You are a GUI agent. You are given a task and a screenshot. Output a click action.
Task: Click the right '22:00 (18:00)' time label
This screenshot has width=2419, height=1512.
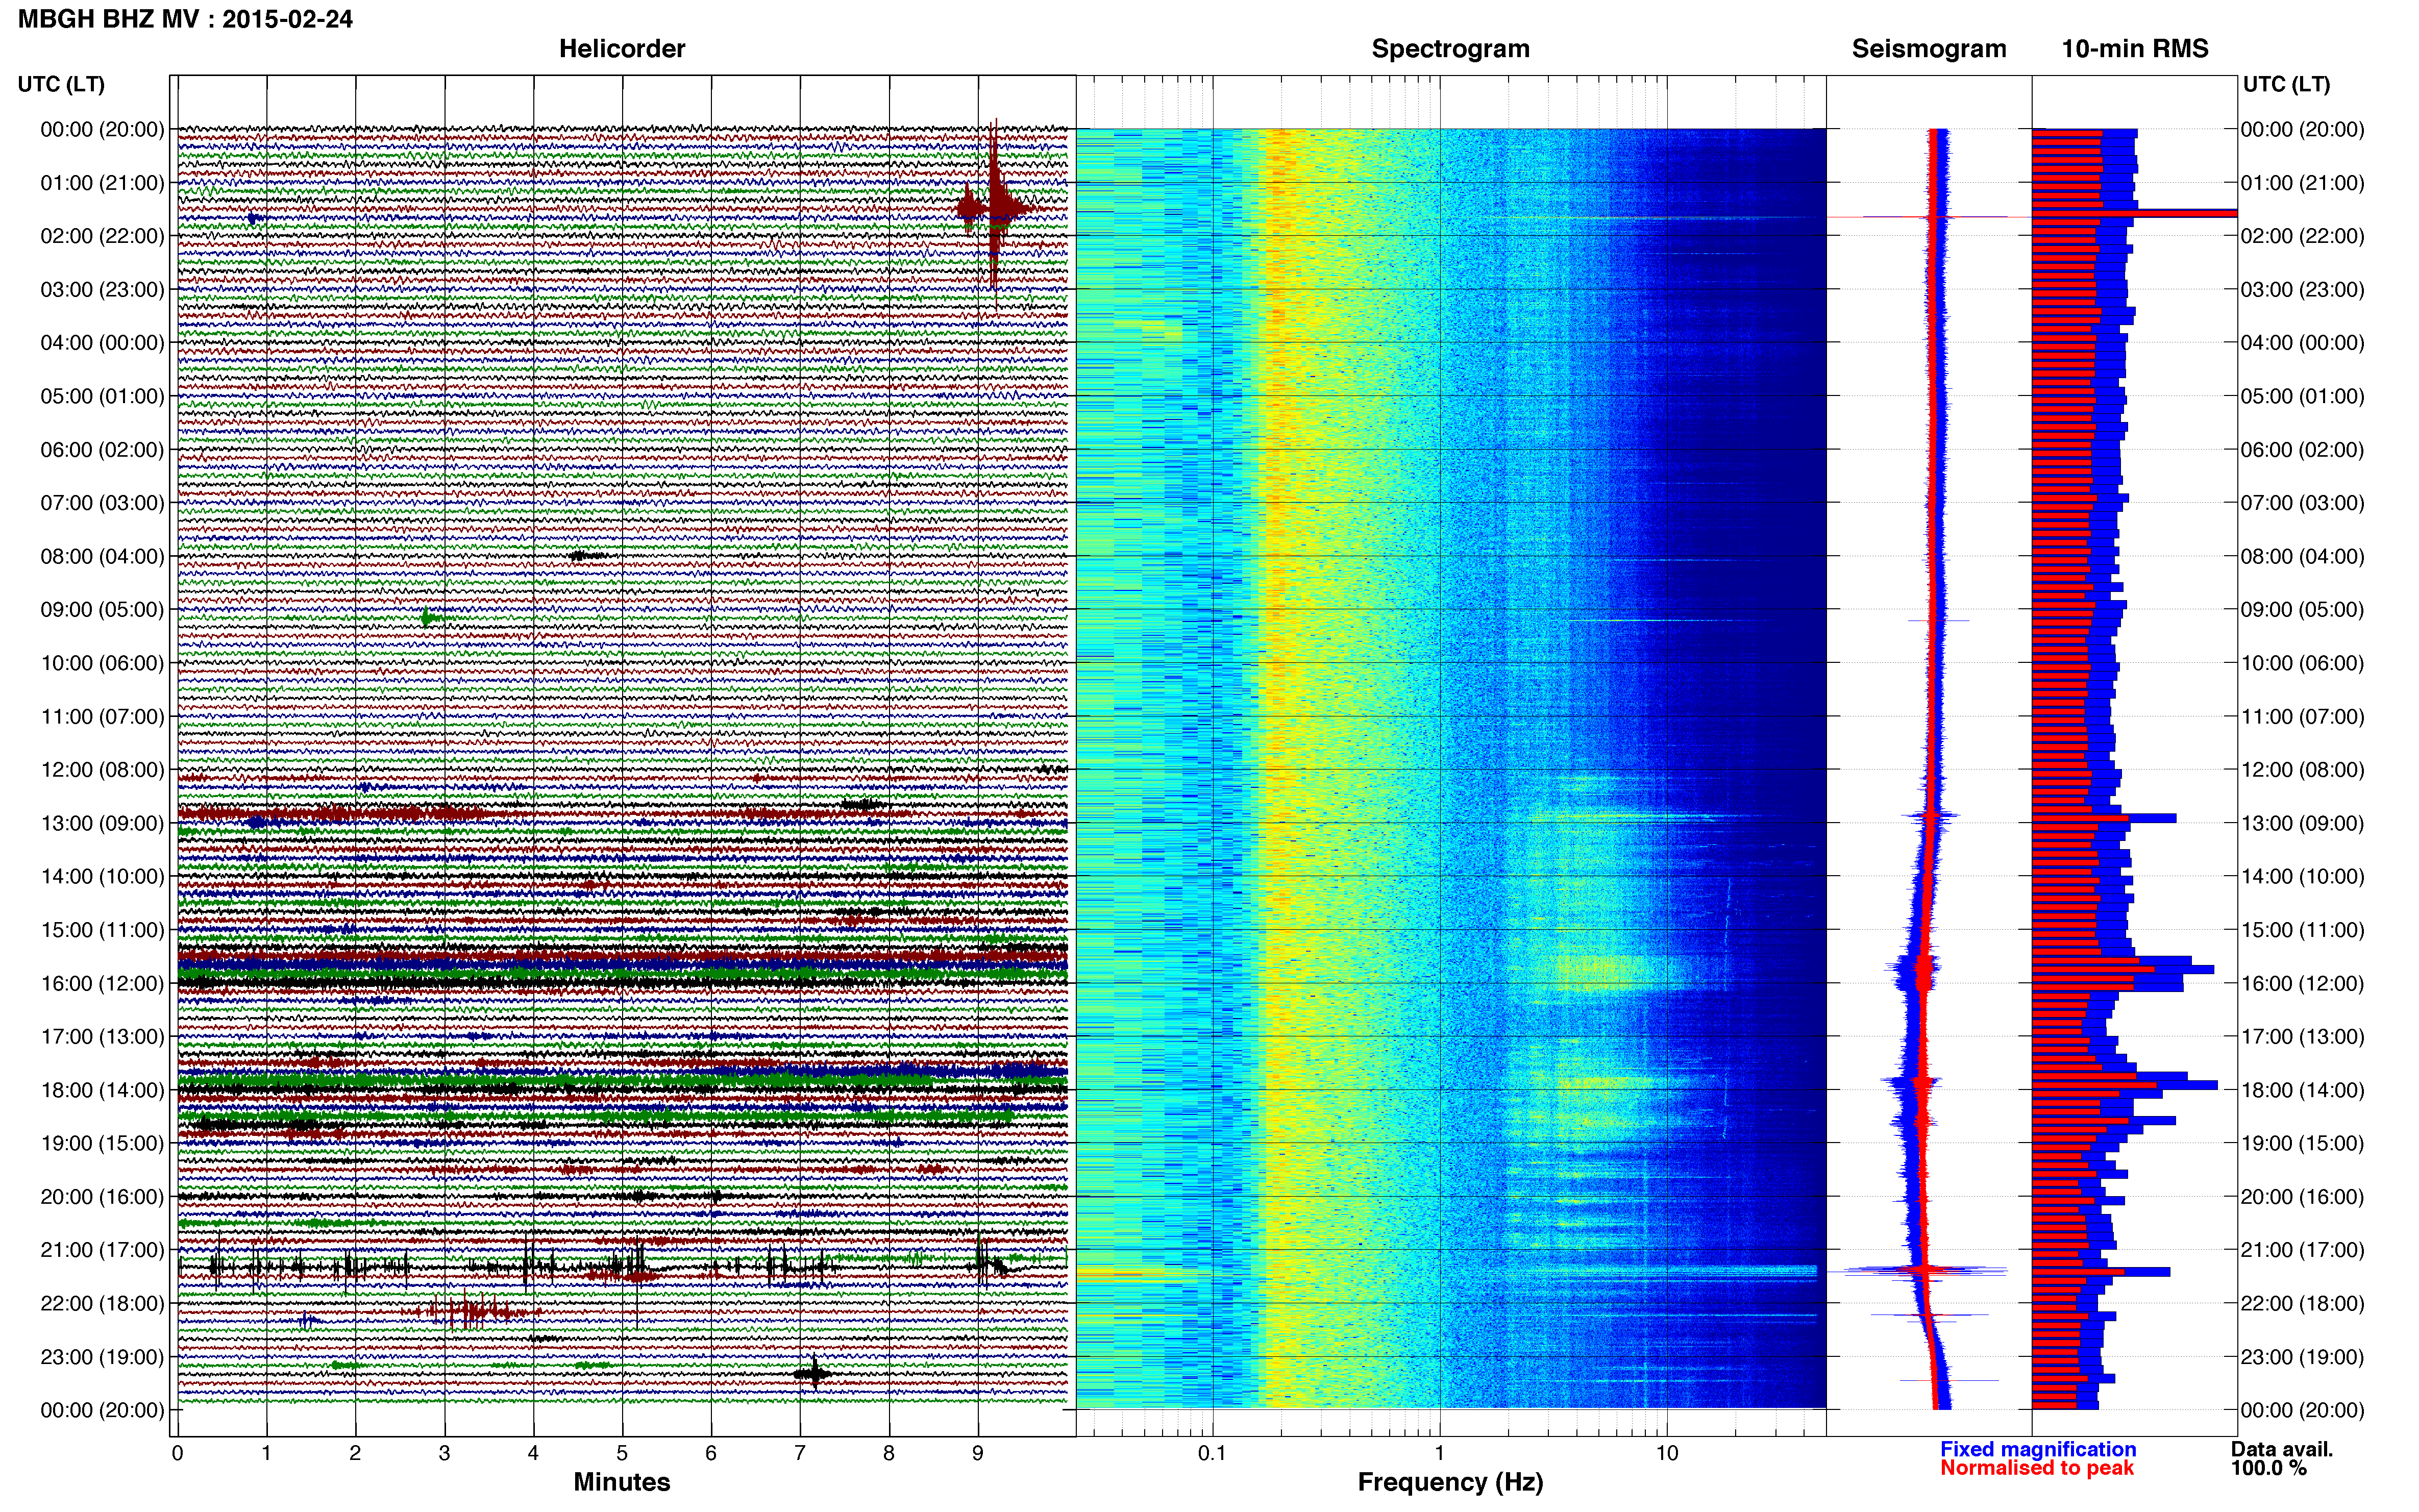pyautogui.click(x=2302, y=1303)
